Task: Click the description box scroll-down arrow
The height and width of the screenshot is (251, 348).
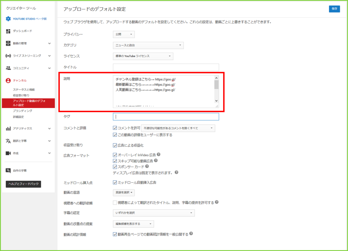Action: (x=216, y=101)
